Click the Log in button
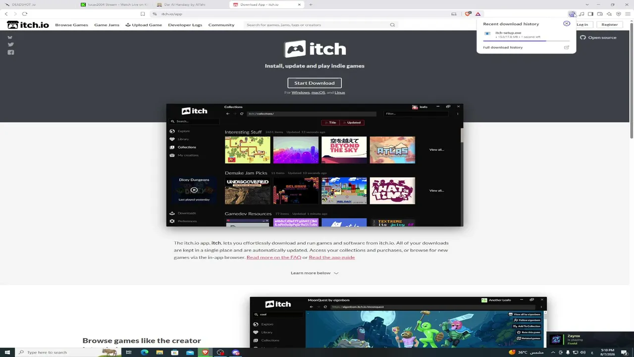Image resolution: width=634 pixels, height=357 pixels. 582,25
